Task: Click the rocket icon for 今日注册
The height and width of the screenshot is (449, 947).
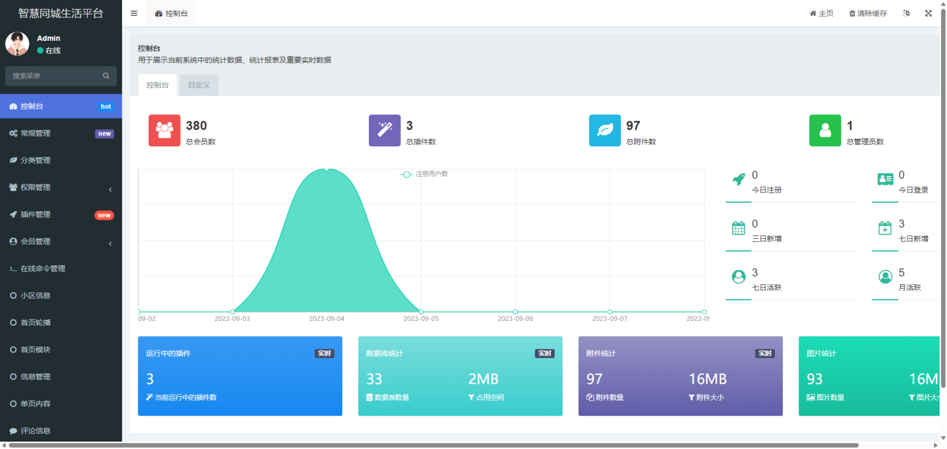Action: coord(738,179)
